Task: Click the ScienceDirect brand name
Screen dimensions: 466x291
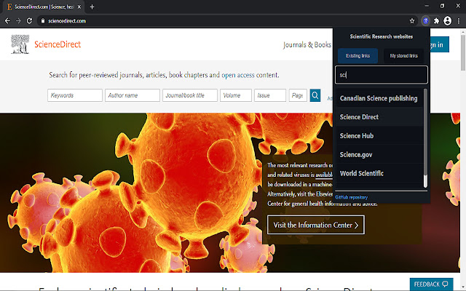Action: pos(58,44)
